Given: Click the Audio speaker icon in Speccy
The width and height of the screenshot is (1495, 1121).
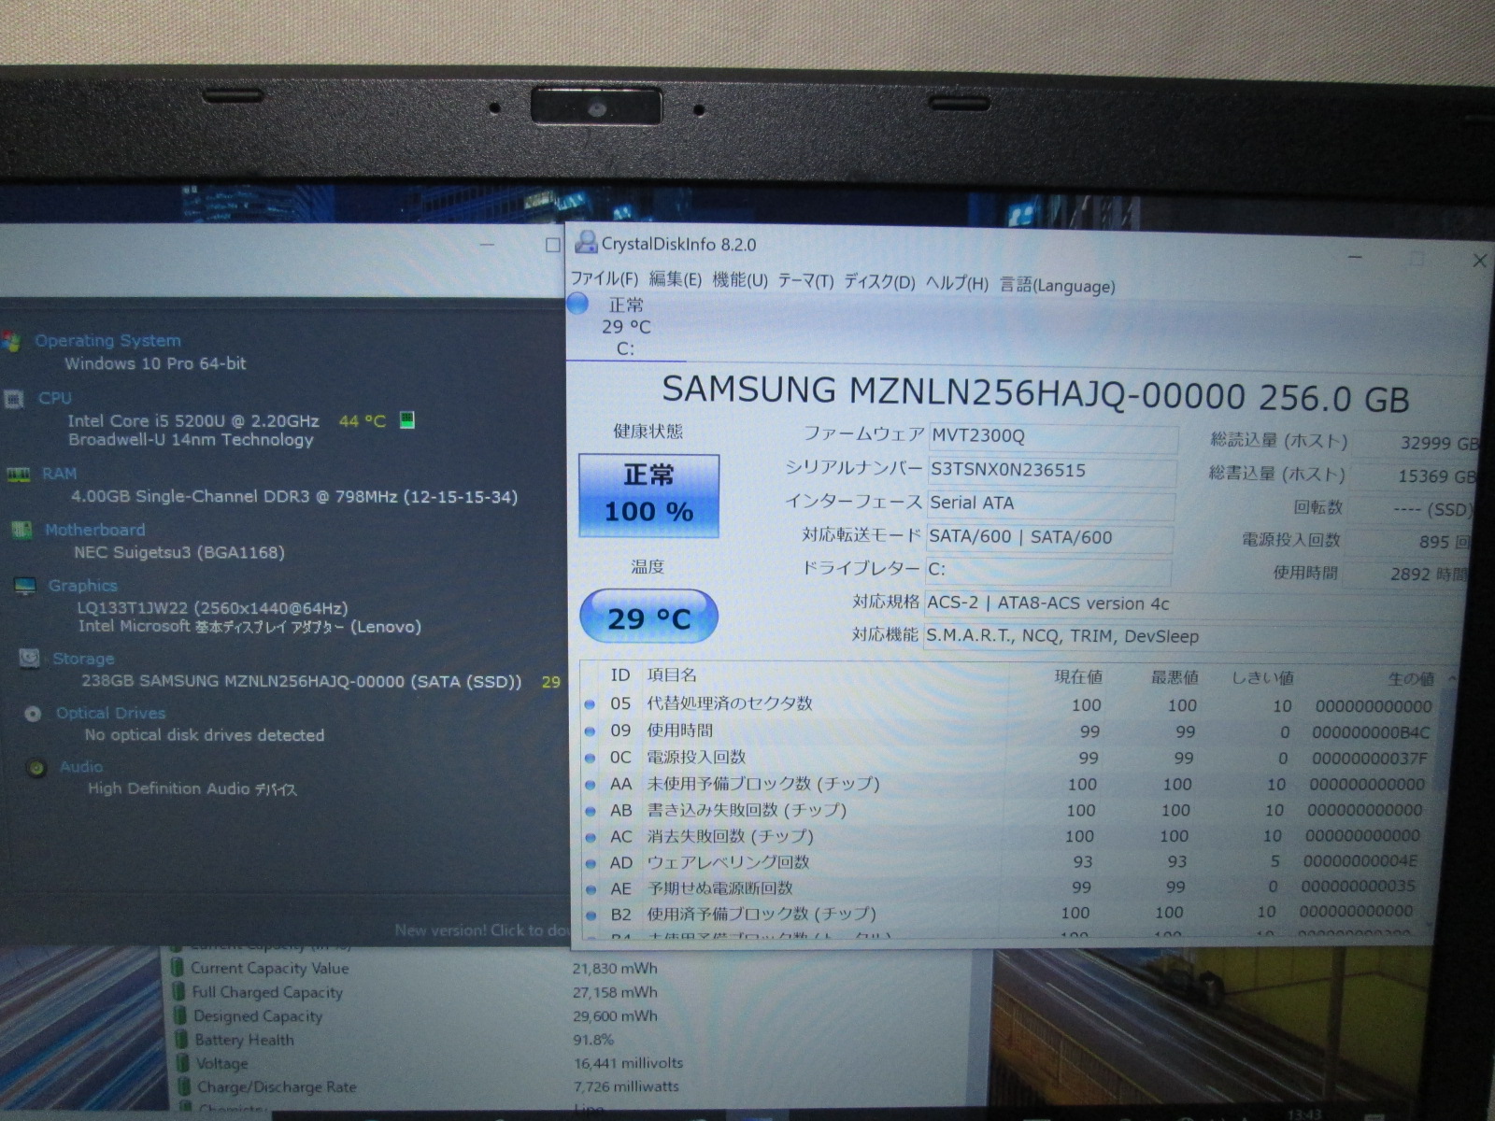Looking at the screenshot, I should point(37,768).
